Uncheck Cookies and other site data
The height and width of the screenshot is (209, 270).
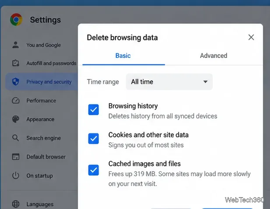pos(93,139)
